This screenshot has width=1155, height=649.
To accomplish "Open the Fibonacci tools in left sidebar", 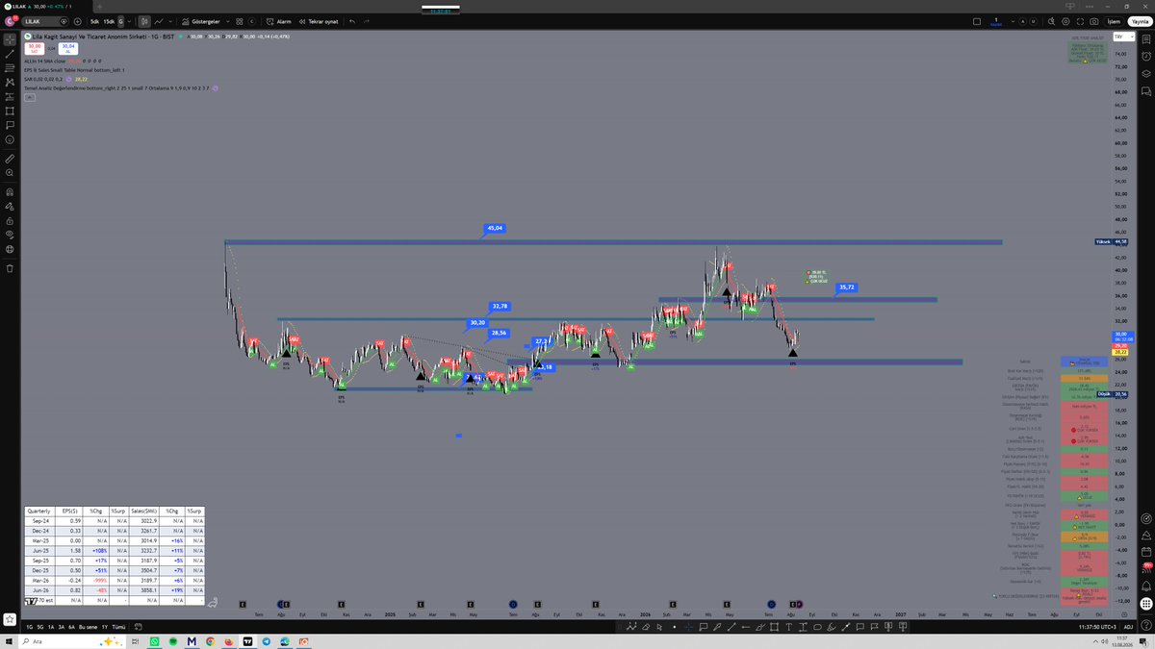I will [x=10, y=69].
